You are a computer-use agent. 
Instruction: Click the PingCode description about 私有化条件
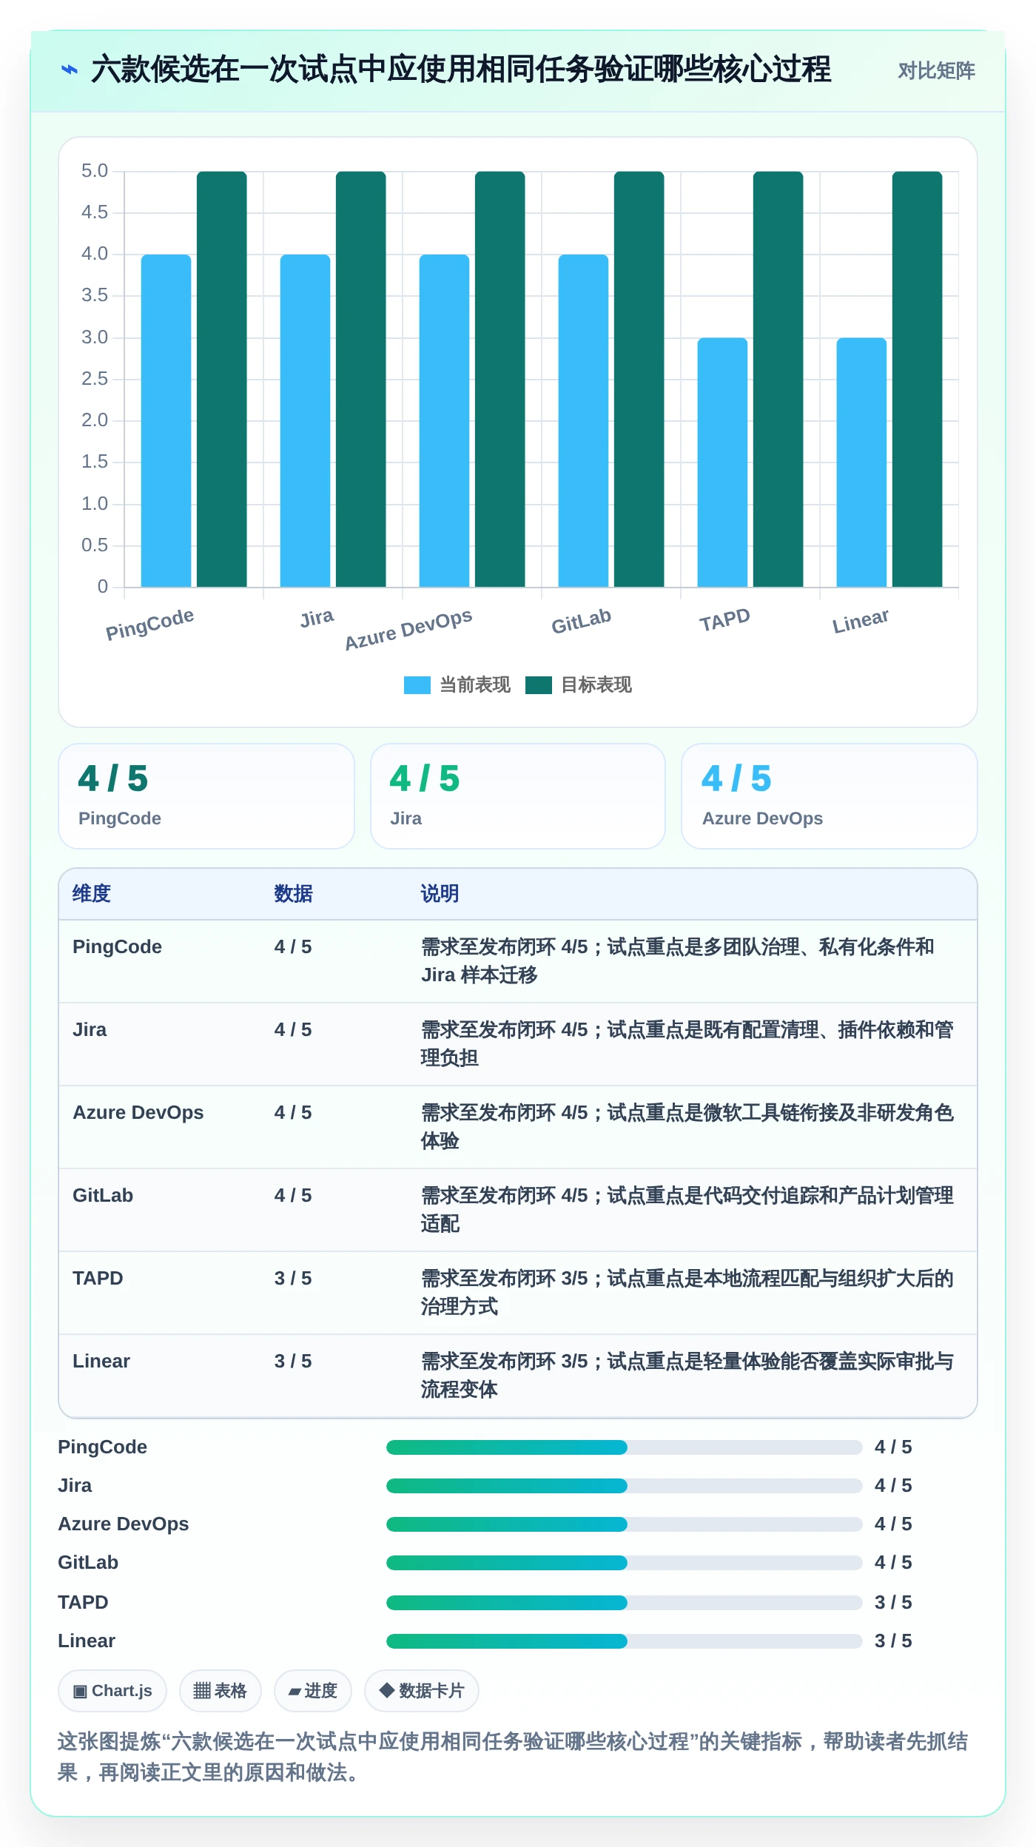tap(678, 961)
